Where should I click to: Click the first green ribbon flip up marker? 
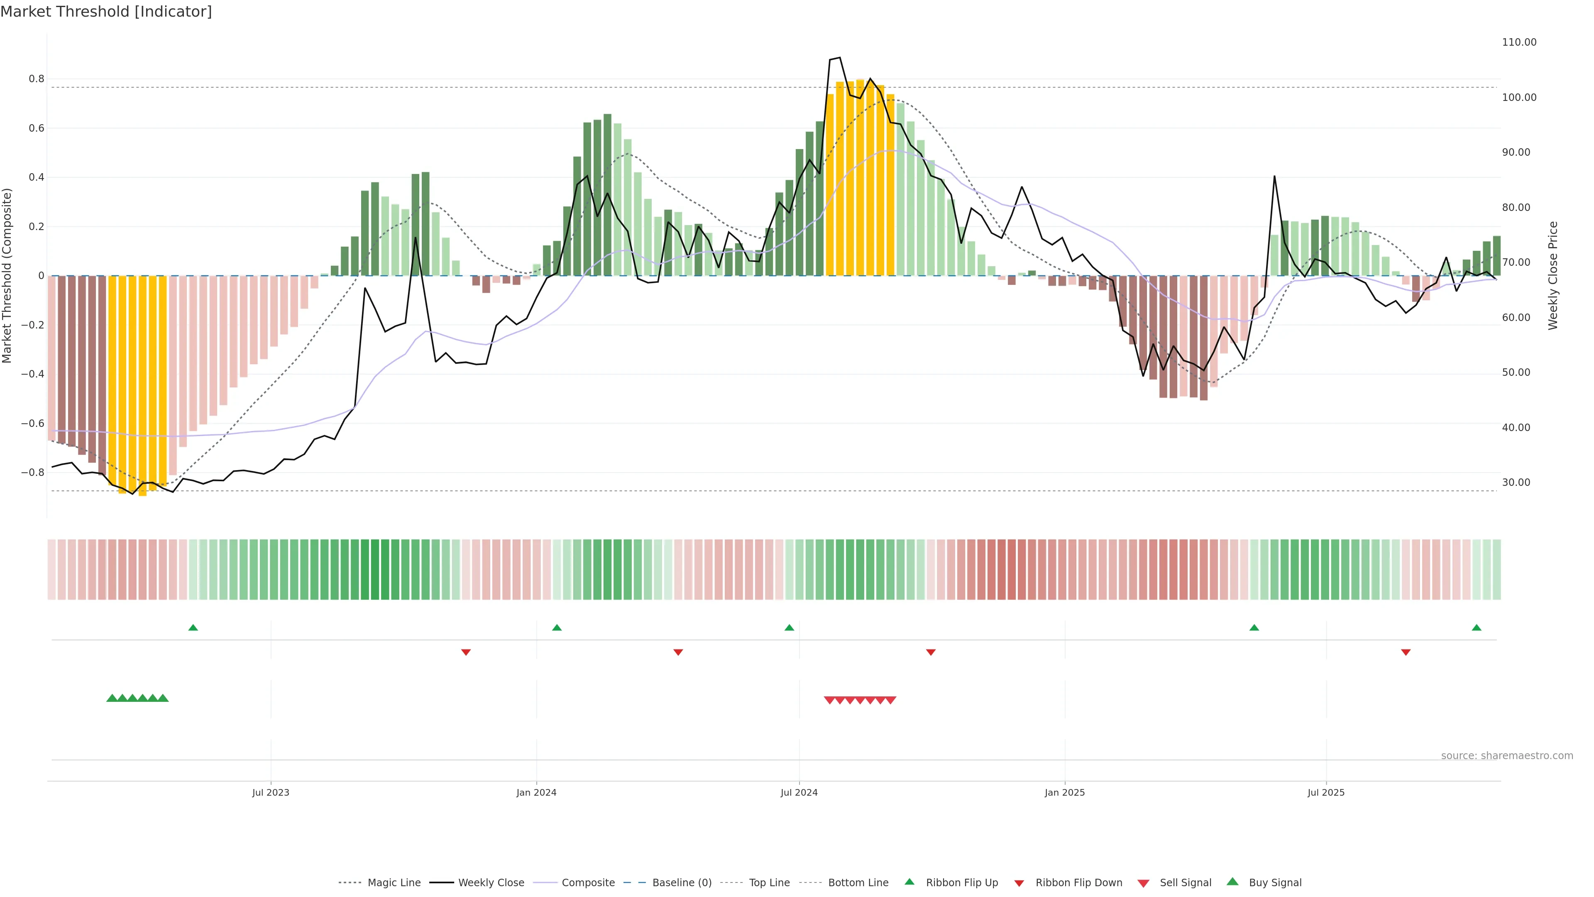(x=193, y=628)
